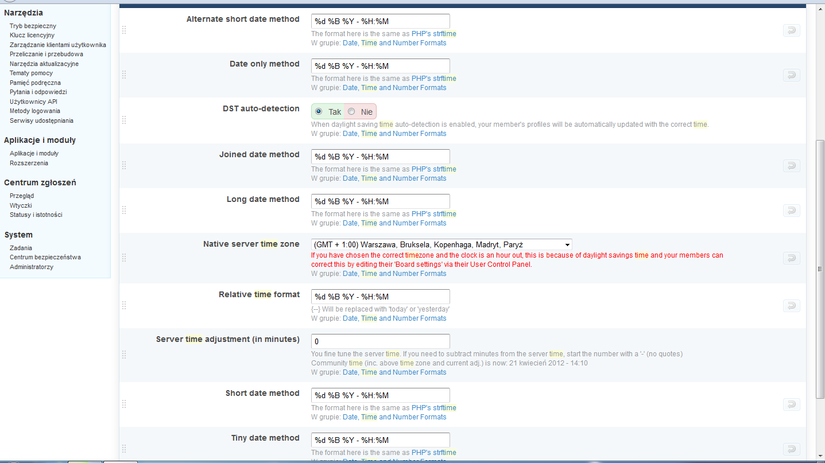The width and height of the screenshot is (825, 463).
Task: Open the Native server time zone dropdown
Action: (x=441, y=244)
